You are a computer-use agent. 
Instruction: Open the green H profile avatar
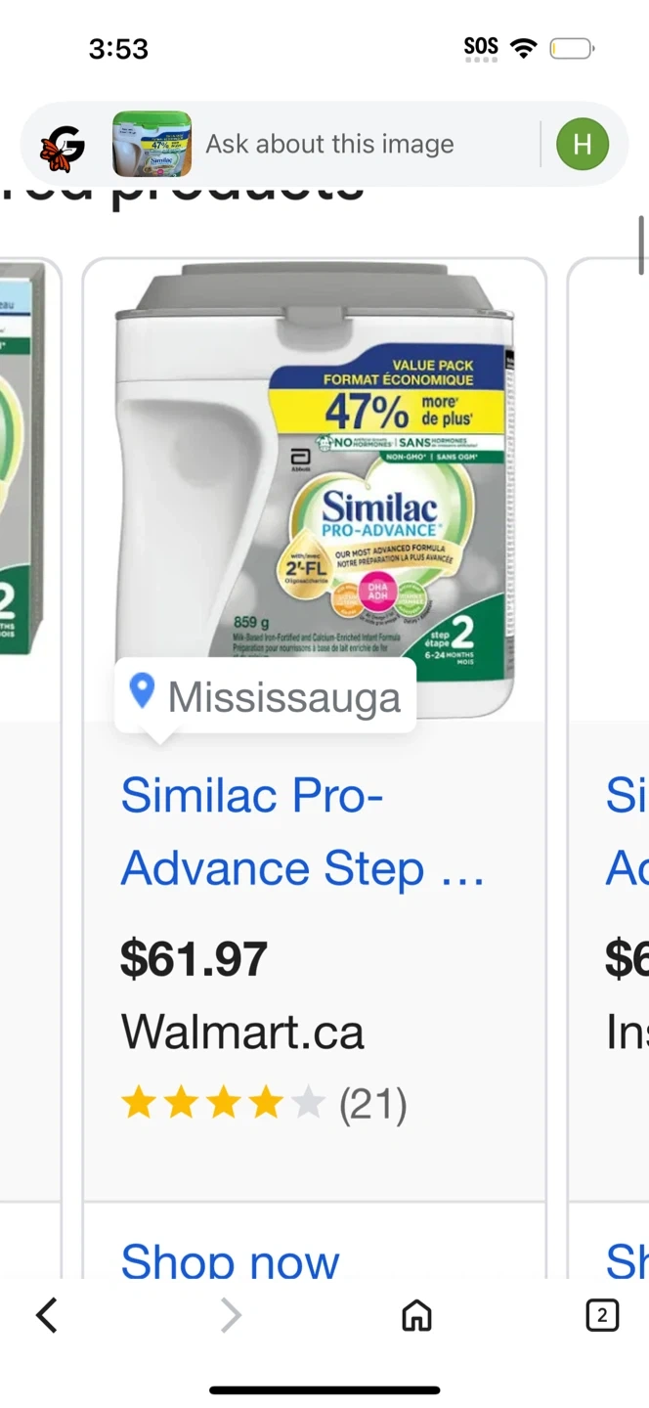(582, 145)
